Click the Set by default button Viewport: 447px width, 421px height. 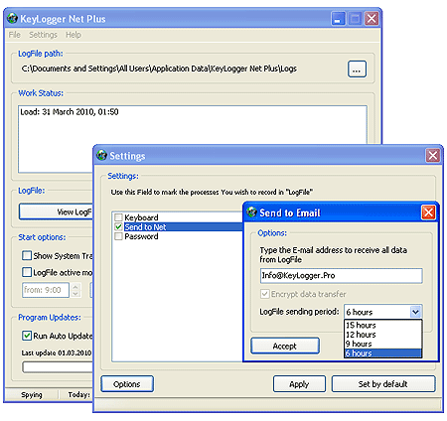pos(383,384)
